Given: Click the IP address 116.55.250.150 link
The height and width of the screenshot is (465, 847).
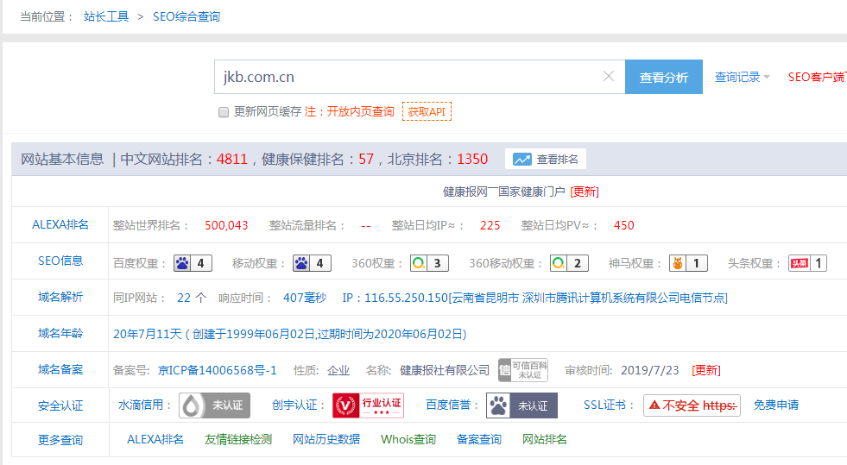Looking at the screenshot, I should pyautogui.click(x=406, y=298).
